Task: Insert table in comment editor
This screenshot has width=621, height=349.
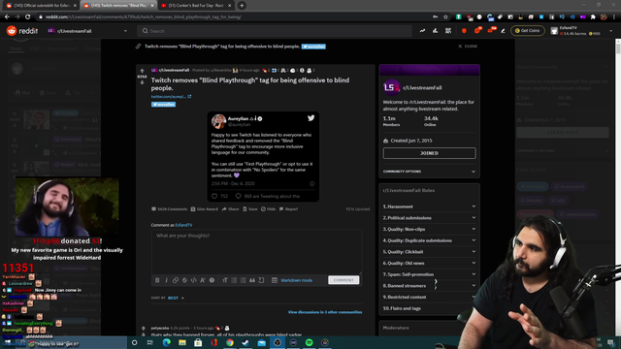Action: coord(275,280)
